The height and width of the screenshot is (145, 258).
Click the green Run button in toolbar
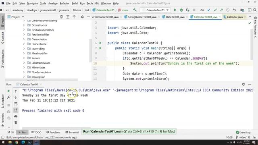[x=175, y=10]
